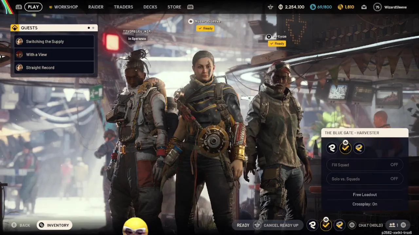This screenshot has width=419, height=235.
Task: Click the 2,254,100 coin balance
Action: [x=295, y=7]
